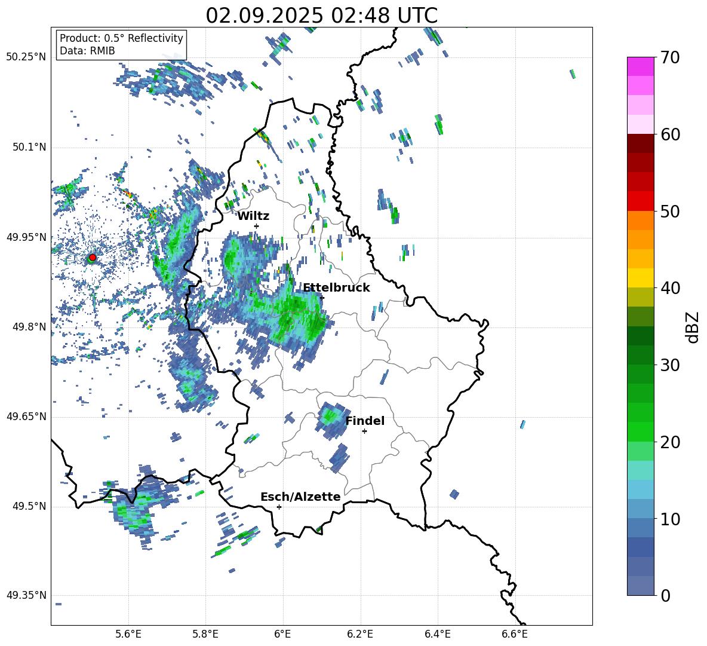This screenshot has width=707, height=646.
Task: Click the colorbar 20 tick label
Action: (x=670, y=442)
